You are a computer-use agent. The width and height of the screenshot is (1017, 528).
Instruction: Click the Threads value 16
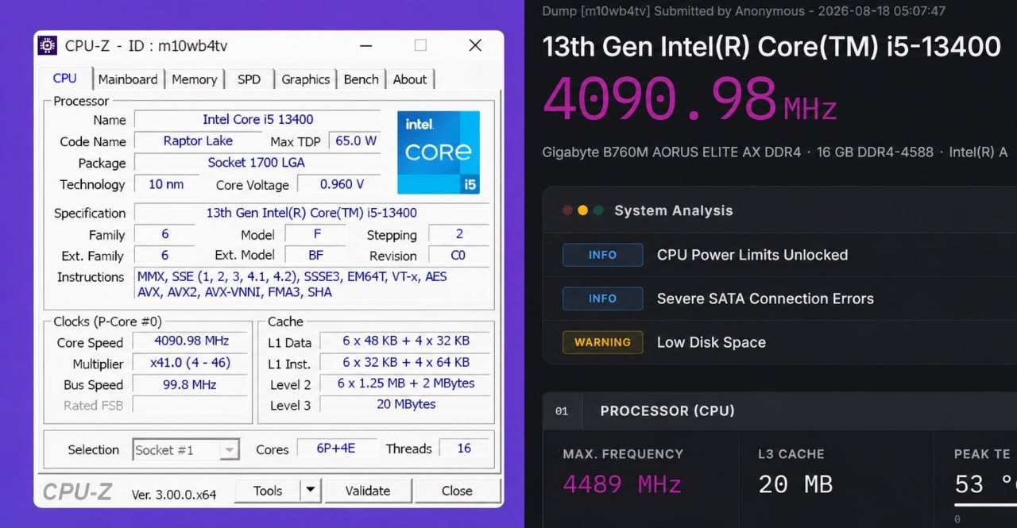click(464, 449)
